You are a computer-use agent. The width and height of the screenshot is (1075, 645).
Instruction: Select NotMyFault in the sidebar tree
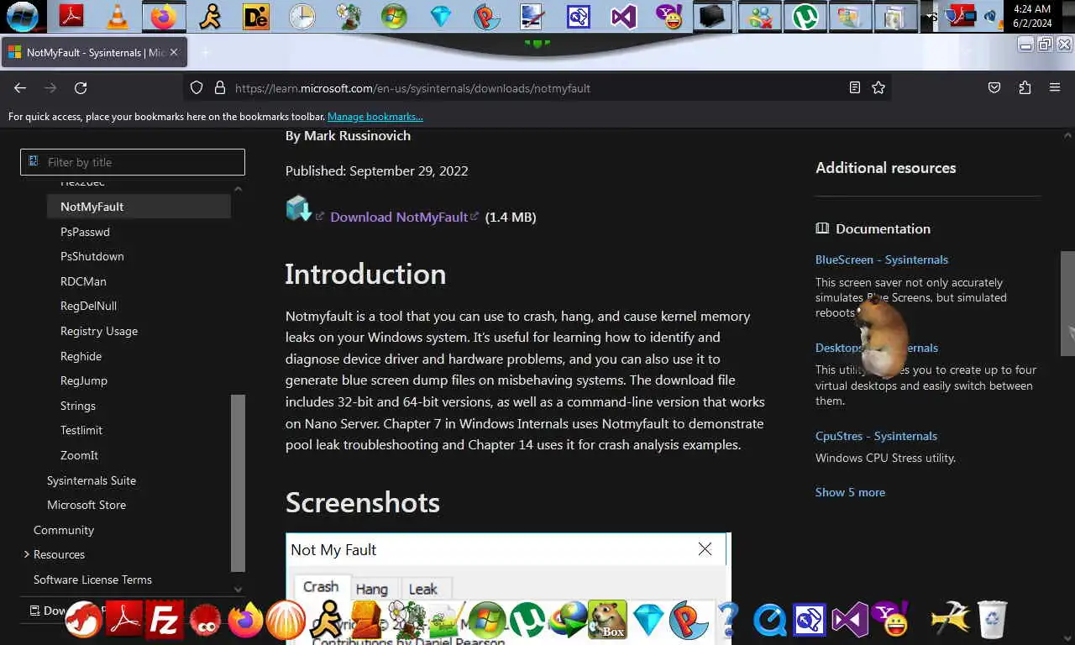click(139, 207)
